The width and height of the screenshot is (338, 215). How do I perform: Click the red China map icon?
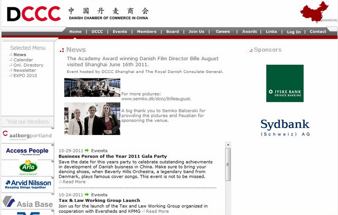314,12
